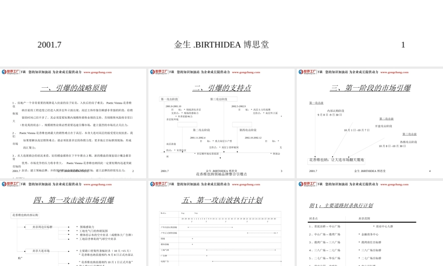Open the Gantt chart in the 执行计划 slide
Screen dimensions: 443x266
click(x=220, y=239)
